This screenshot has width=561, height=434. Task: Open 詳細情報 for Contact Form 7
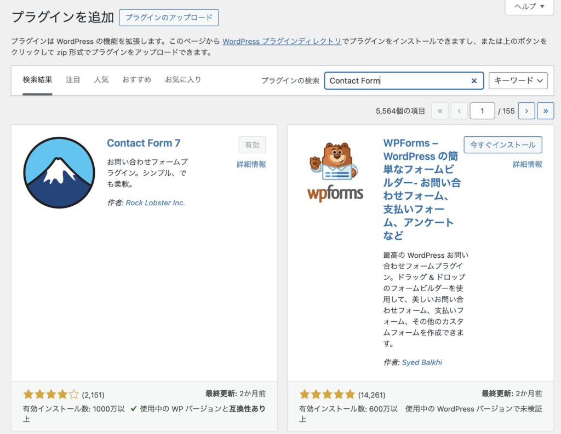point(251,164)
